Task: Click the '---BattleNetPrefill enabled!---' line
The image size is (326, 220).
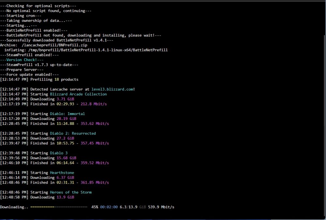Action: click(34, 30)
